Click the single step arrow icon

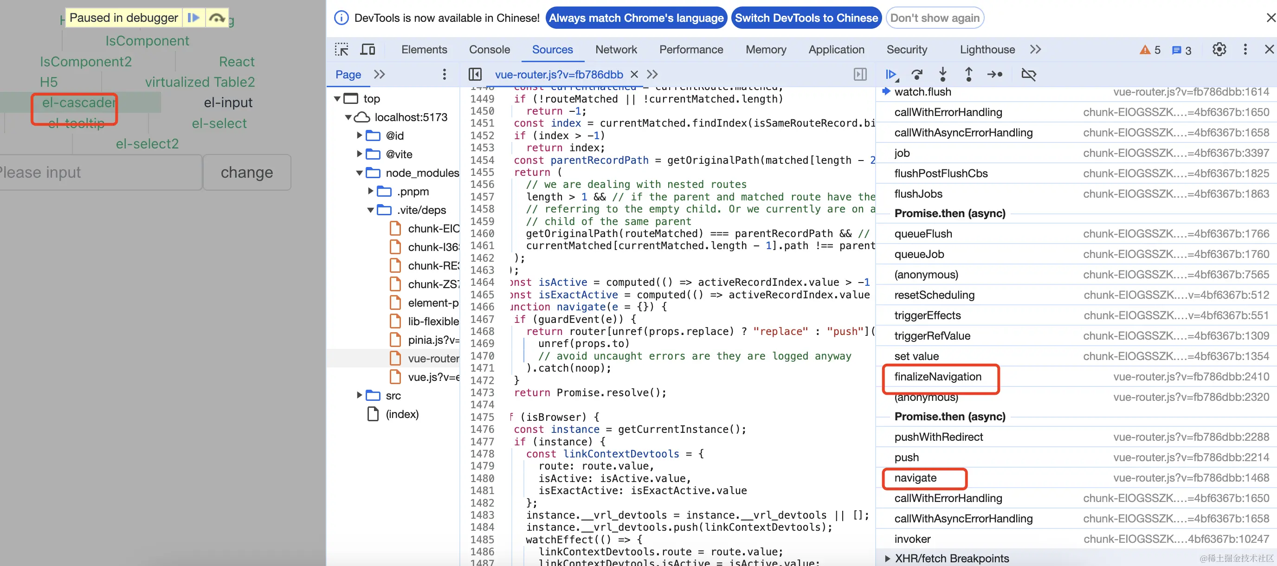point(994,74)
